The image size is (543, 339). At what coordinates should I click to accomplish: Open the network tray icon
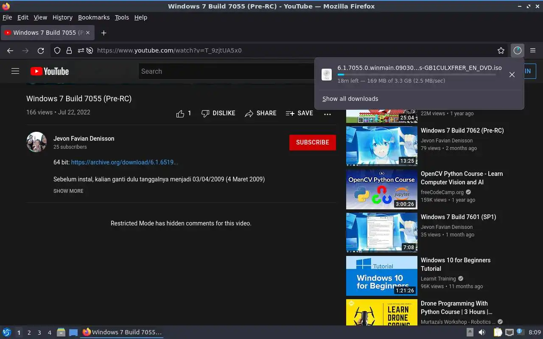tap(509, 332)
